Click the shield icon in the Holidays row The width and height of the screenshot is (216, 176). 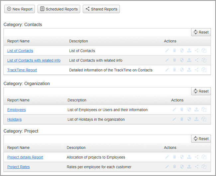pyautogui.click(x=189, y=119)
